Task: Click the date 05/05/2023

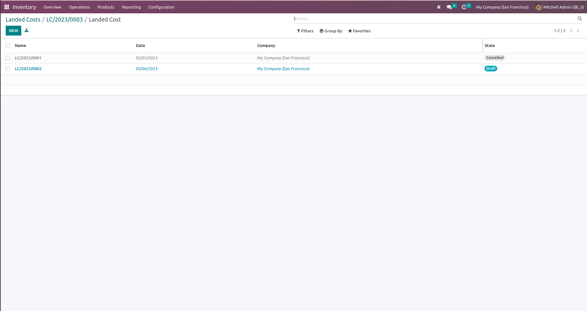Action: click(x=147, y=58)
